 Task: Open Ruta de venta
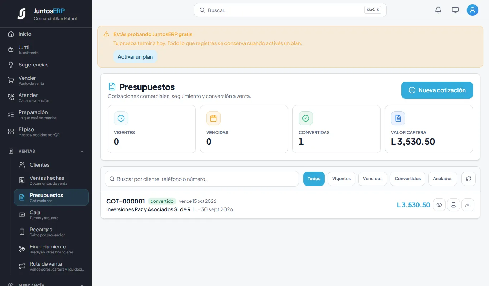click(51, 266)
